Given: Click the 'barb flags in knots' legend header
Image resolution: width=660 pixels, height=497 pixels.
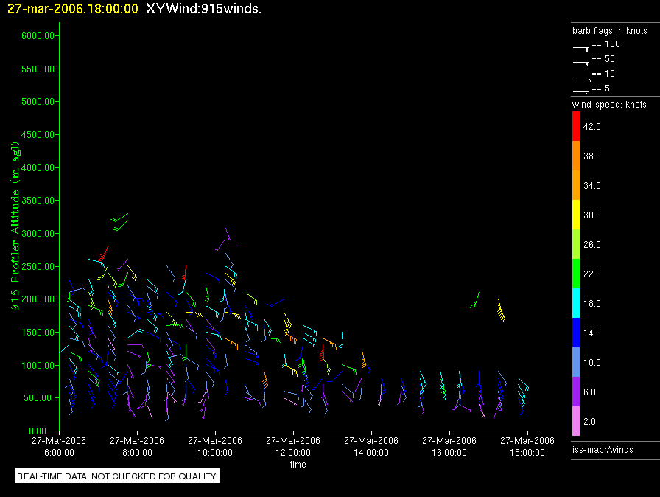Looking at the screenshot, I should click(x=609, y=31).
